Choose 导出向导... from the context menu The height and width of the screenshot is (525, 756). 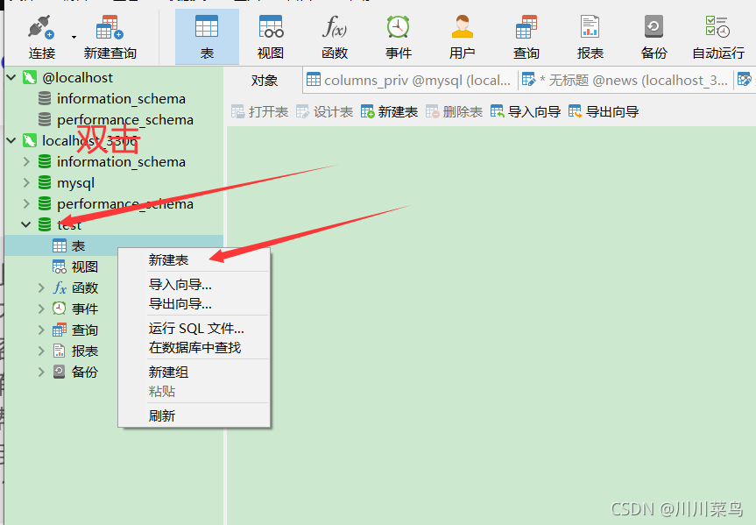(x=180, y=304)
